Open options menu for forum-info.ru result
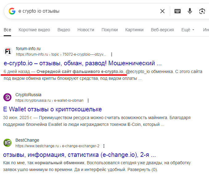This screenshot has width=209, height=176. point(112,54)
